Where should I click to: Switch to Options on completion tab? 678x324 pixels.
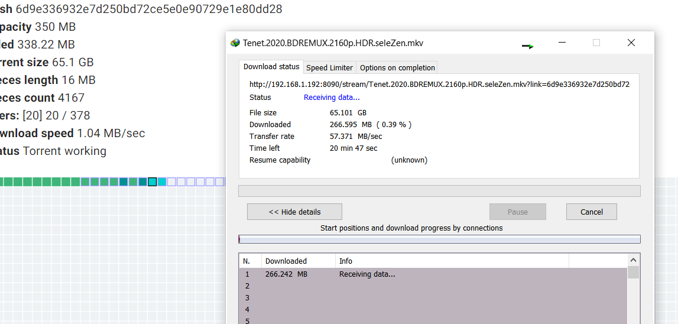click(397, 67)
